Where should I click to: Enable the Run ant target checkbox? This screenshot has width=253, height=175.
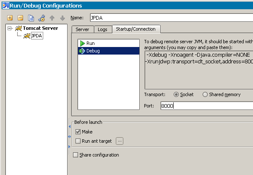click(x=78, y=141)
